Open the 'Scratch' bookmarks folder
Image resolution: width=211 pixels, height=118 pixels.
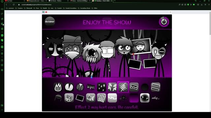[58, 8]
